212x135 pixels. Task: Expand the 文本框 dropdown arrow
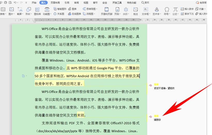click(x=150, y=14)
